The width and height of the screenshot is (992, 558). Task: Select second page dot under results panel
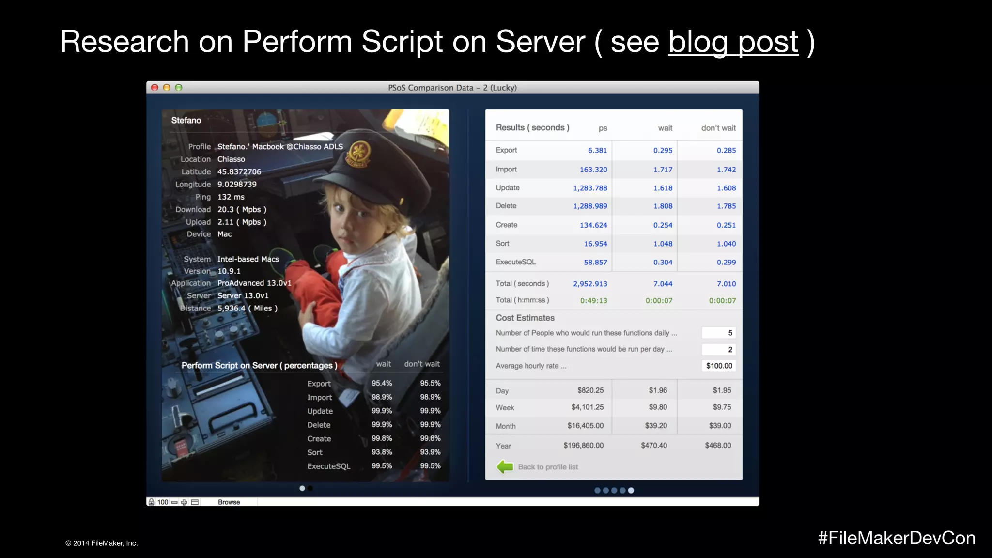(x=605, y=490)
